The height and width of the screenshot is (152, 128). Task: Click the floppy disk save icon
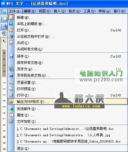pyautogui.click(x=11, y=56)
